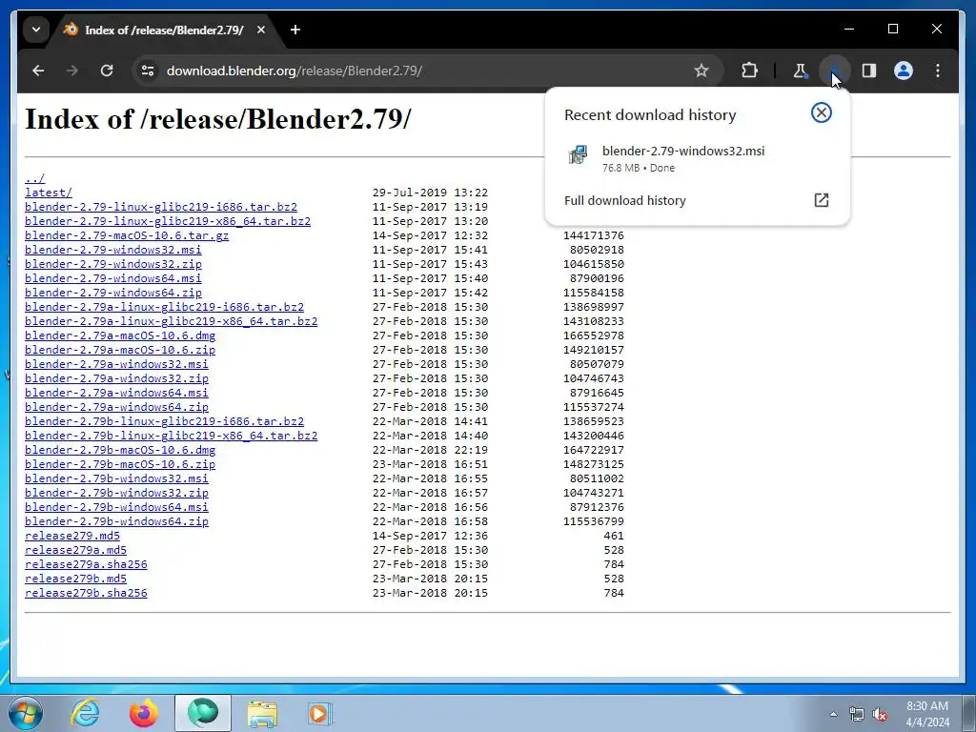Click the blender-2.79-windows32.msi link in listing

(113, 251)
